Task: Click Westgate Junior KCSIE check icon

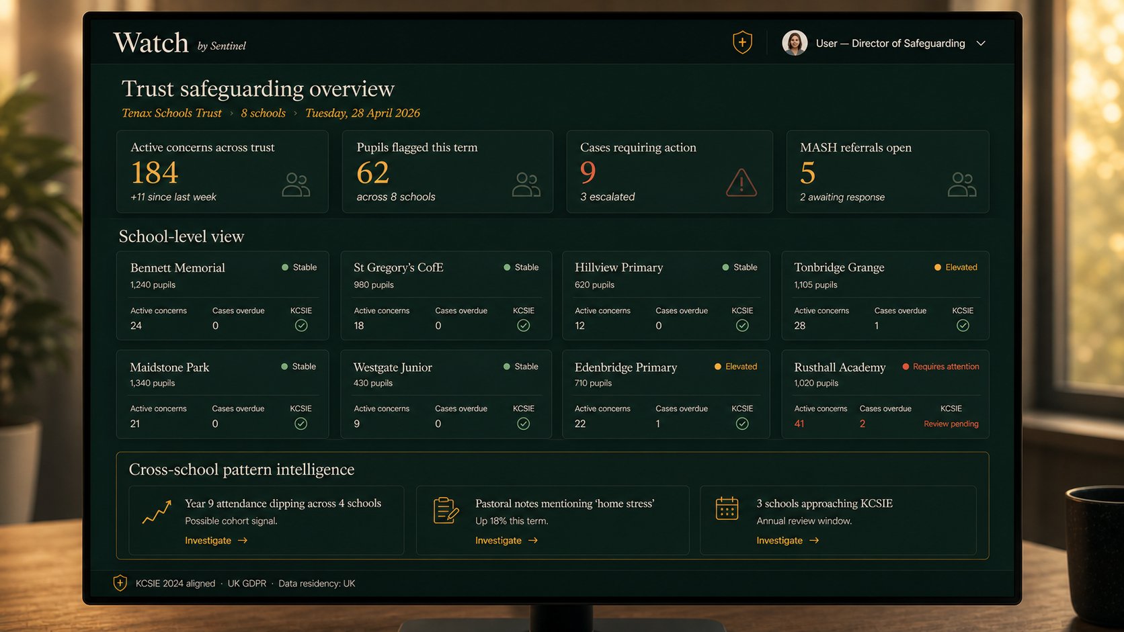Action: click(x=524, y=424)
